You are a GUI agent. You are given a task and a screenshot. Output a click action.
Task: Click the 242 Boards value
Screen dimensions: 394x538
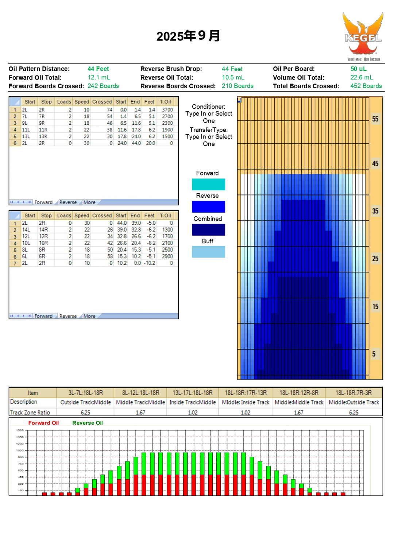(103, 86)
